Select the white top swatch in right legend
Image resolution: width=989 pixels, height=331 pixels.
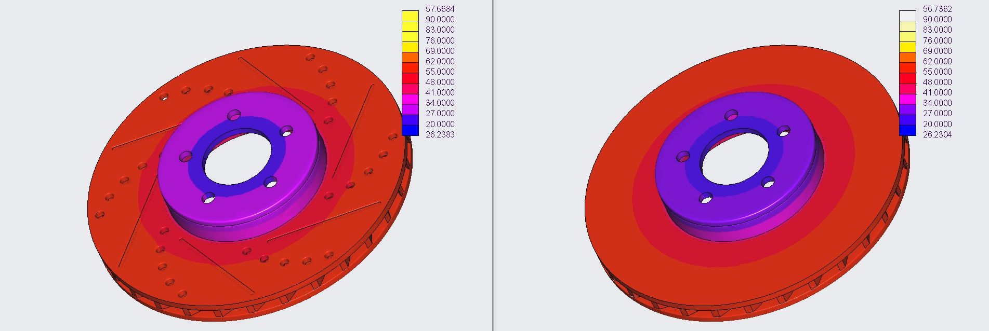click(x=907, y=16)
